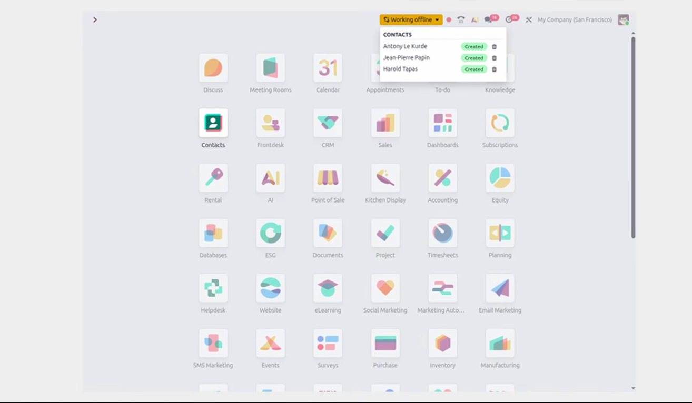Click the Created badge beside Harold Tapas

[474, 69]
